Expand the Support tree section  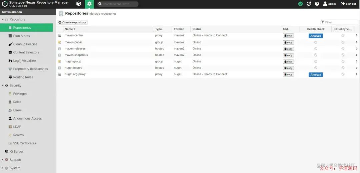click(x=3, y=160)
